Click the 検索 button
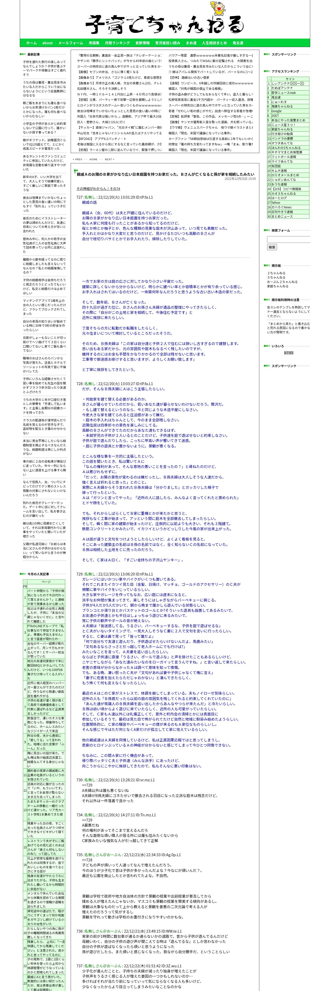The width and height of the screenshot is (330, 991). (x=272, y=247)
